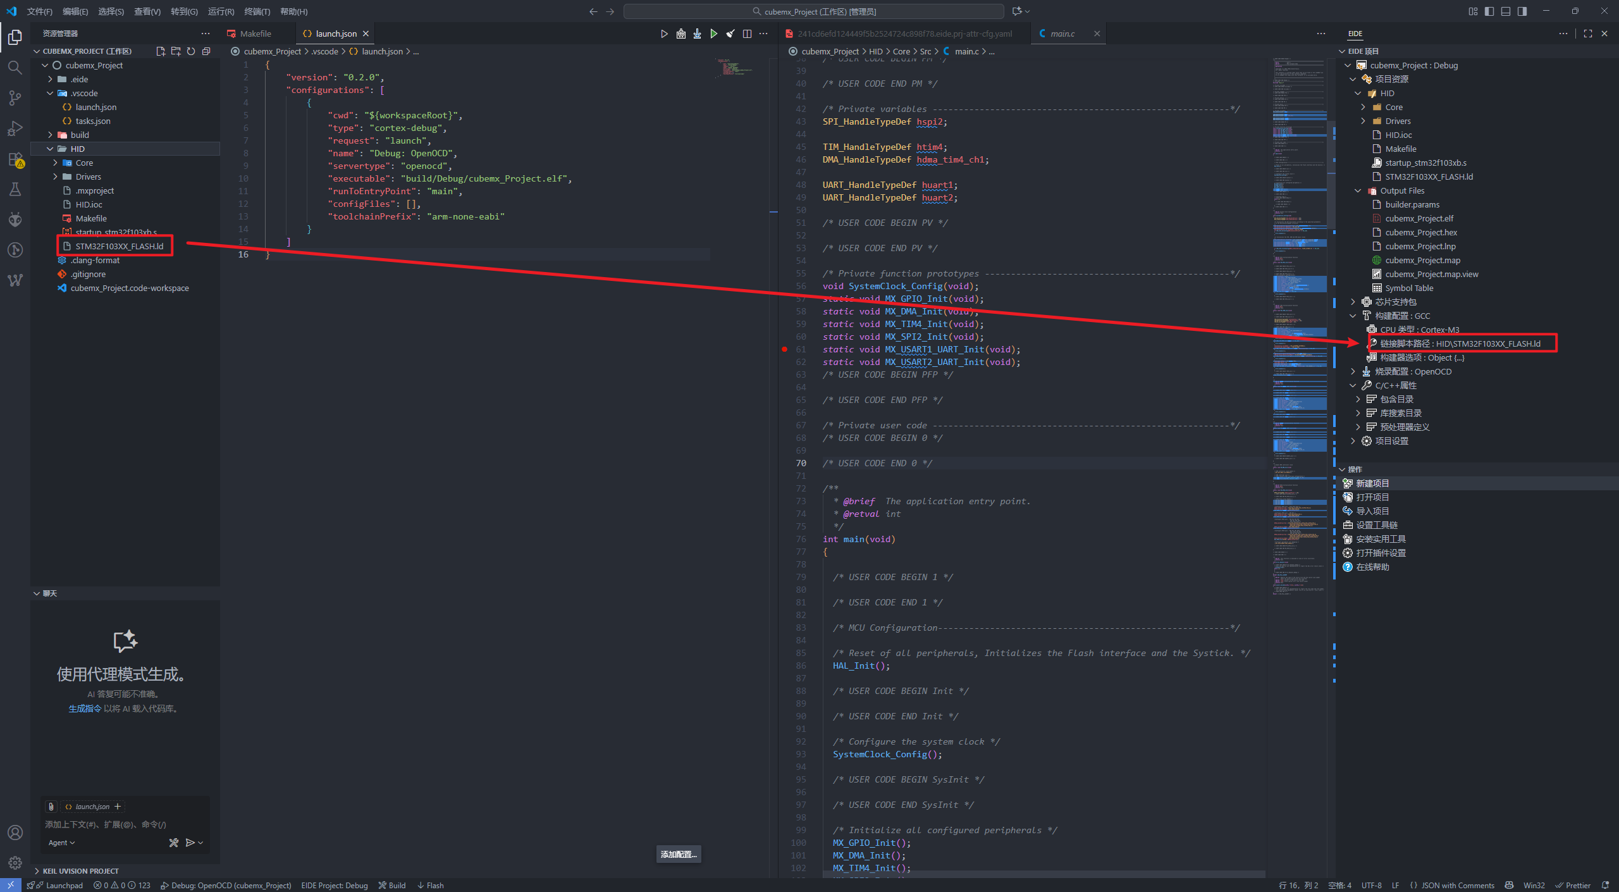The image size is (1619, 892).
Task: Open the Search view in the activity bar
Action: [15, 67]
